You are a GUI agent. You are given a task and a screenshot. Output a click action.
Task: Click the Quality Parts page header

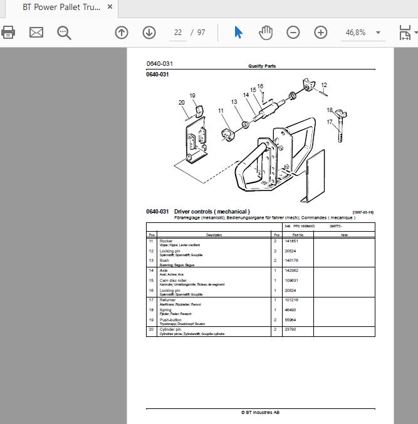[x=262, y=66]
